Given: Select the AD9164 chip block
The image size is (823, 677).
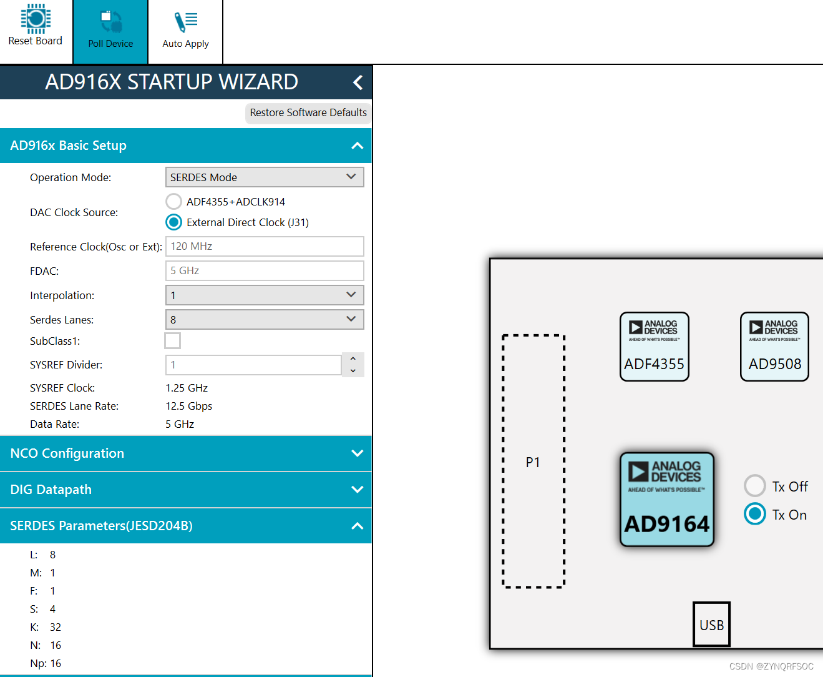Looking at the screenshot, I should 667,500.
